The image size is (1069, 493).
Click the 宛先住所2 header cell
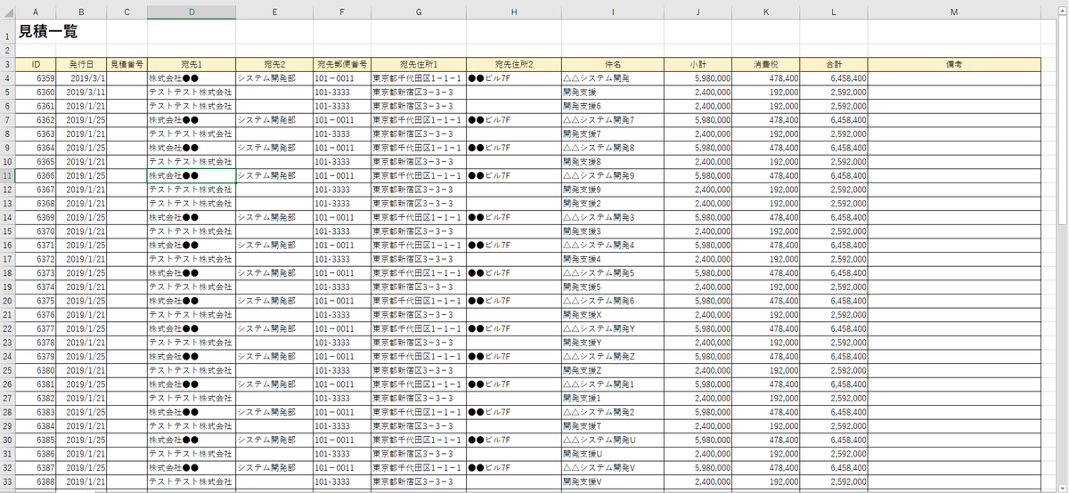pos(513,65)
